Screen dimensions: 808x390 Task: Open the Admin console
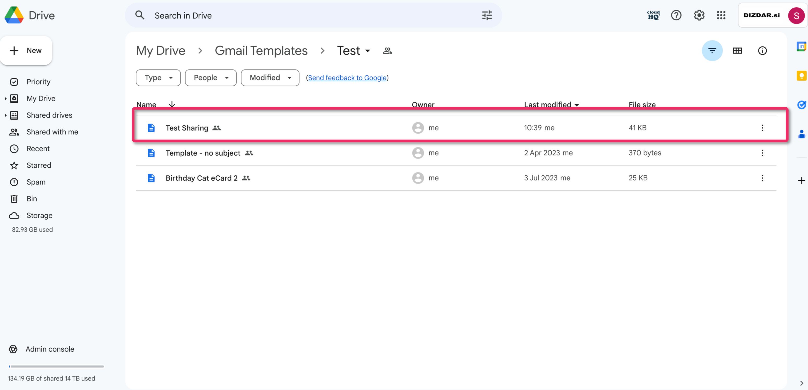click(50, 349)
